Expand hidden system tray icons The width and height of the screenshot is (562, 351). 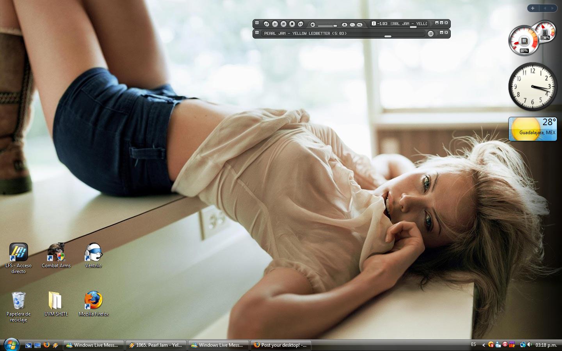click(x=484, y=345)
